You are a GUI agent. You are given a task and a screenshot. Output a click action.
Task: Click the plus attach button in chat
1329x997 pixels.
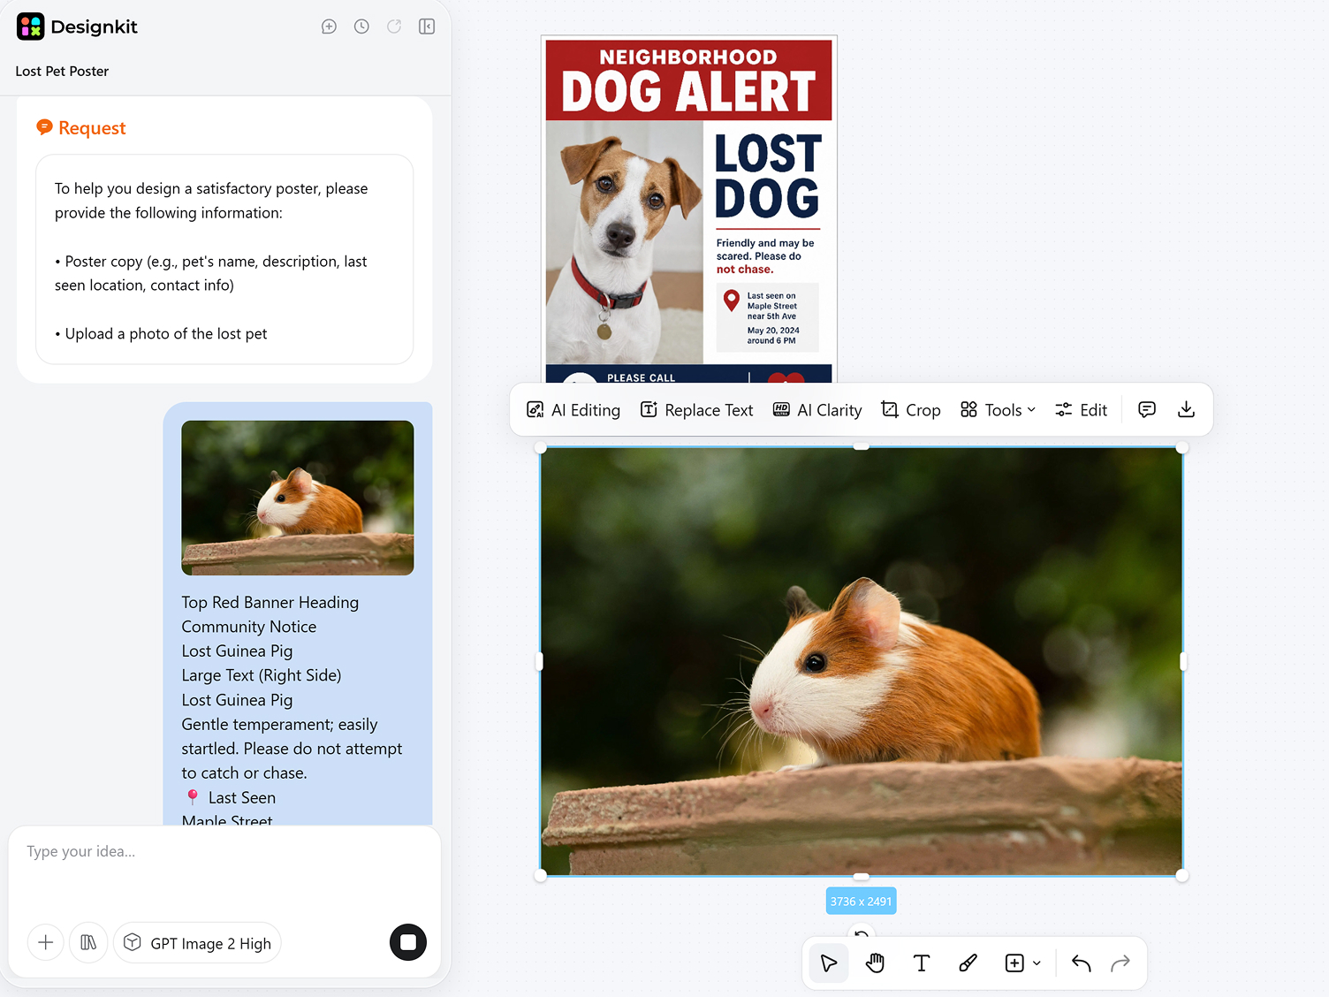(46, 942)
